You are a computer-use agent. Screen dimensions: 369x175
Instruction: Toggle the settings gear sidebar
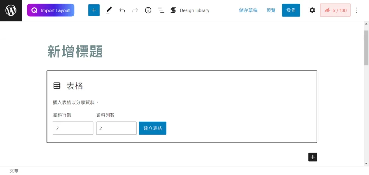[312, 10]
